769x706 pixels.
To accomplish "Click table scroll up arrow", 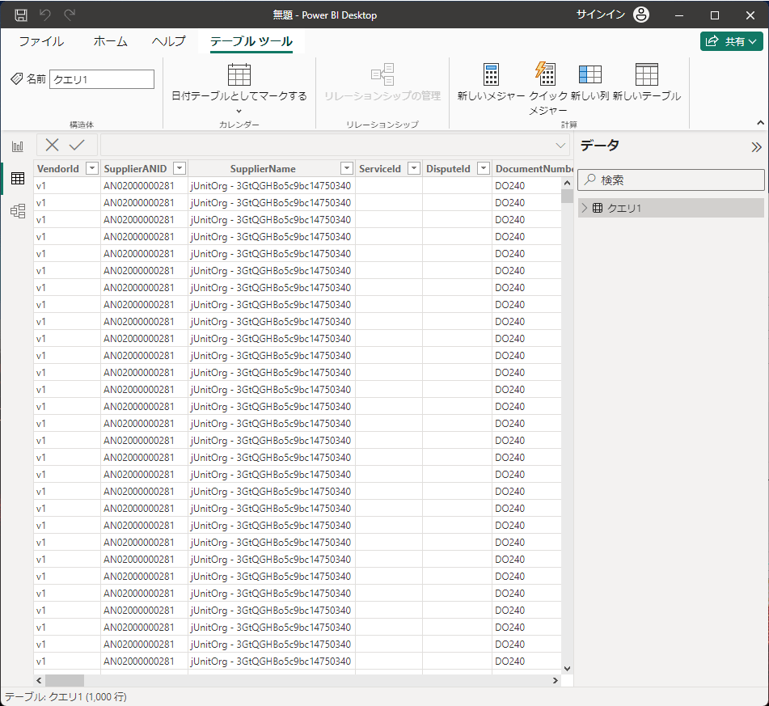I will pyautogui.click(x=567, y=183).
